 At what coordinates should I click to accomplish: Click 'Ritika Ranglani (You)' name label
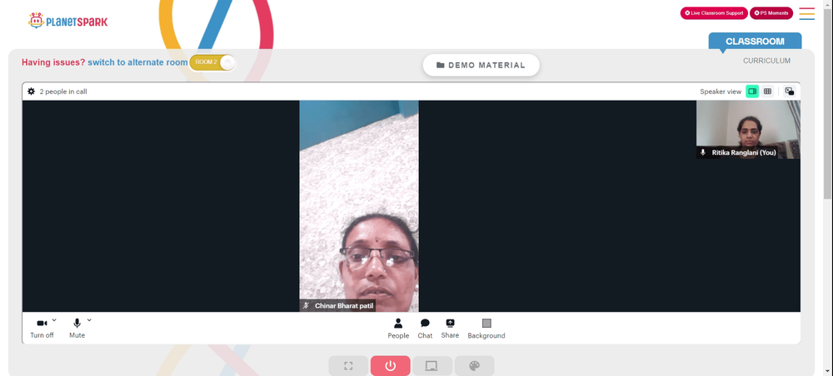pyautogui.click(x=744, y=152)
